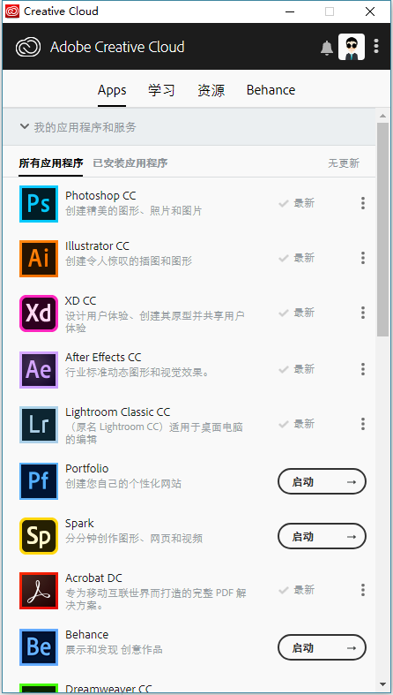
Task: Select the 已安装应用程序 filter tab
Action: pos(130,163)
